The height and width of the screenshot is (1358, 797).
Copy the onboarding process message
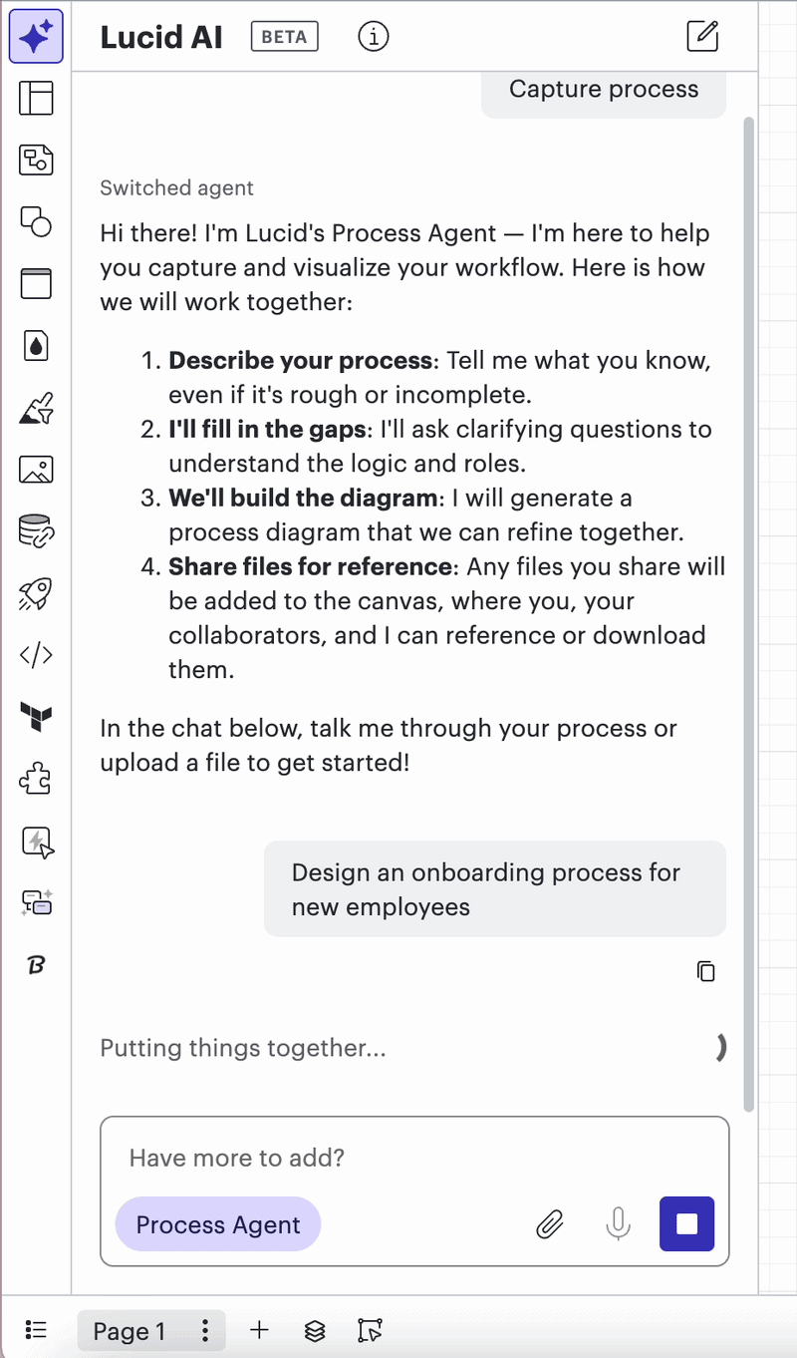click(x=706, y=971)
